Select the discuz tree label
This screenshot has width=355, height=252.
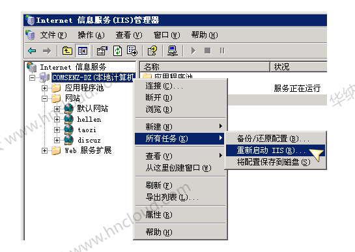pos(89,140)
